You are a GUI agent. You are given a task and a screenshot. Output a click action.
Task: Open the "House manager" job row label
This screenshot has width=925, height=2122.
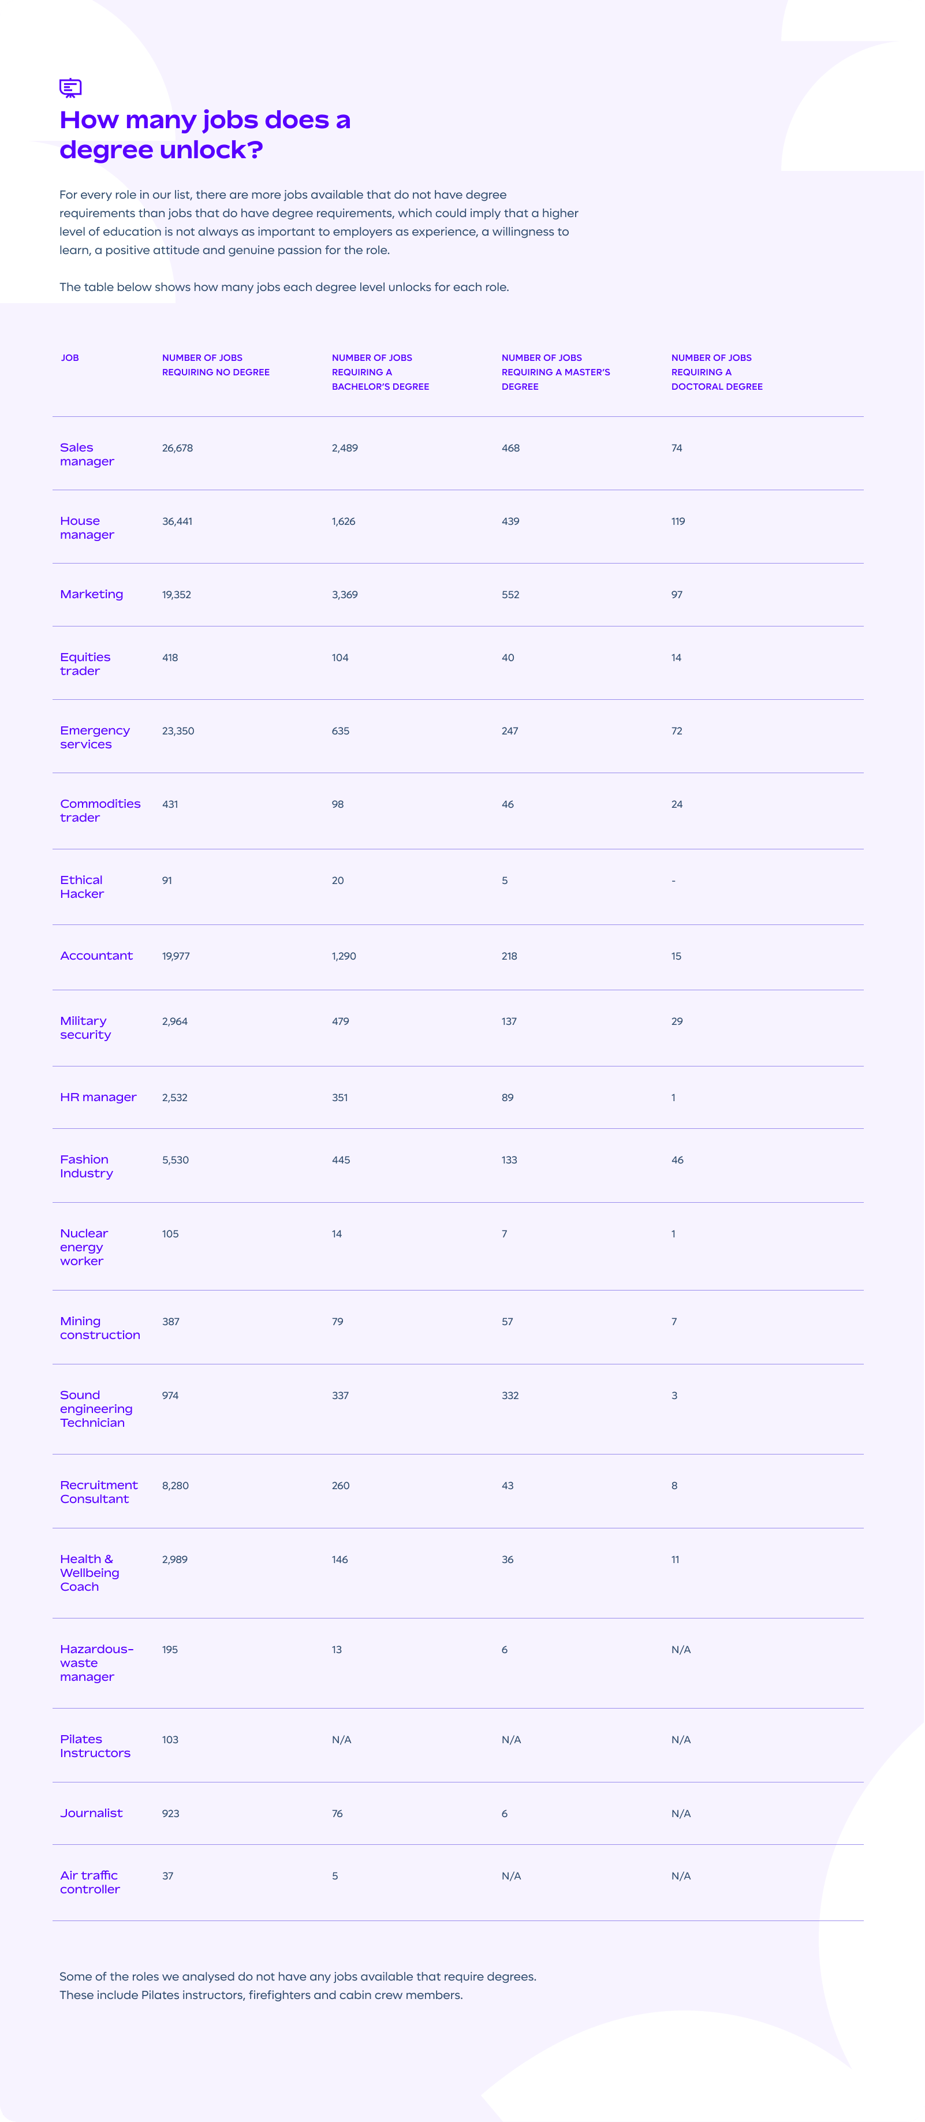click(87, 528)
